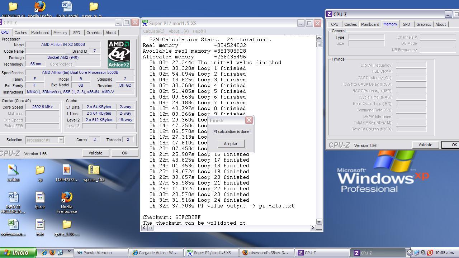Viewport: 459px width, 258px height.
Task: Select the Memory tab in left CPU-Z
Action: click(x=60, y=33)
